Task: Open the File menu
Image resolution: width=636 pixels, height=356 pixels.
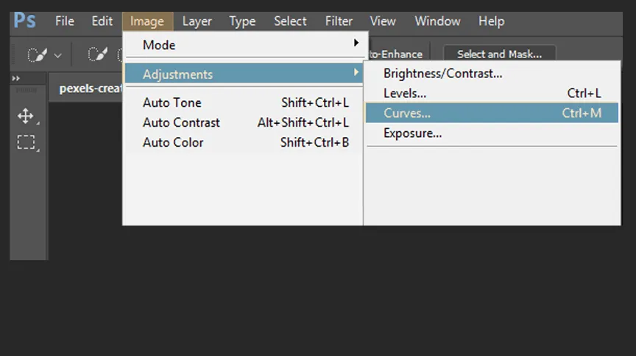Action: pos(65,21)
